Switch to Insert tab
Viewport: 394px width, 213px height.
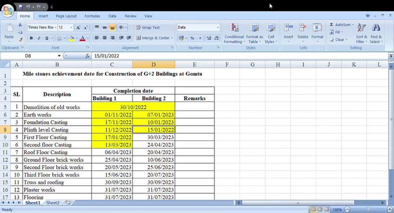click(x=43, y=16)
